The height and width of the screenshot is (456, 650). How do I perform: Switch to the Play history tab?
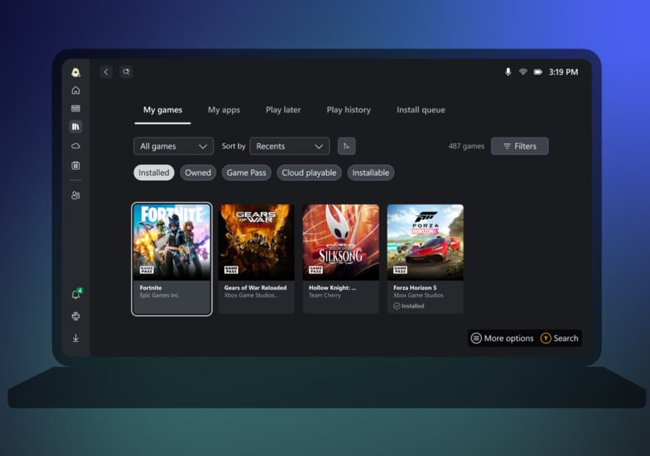349,110
